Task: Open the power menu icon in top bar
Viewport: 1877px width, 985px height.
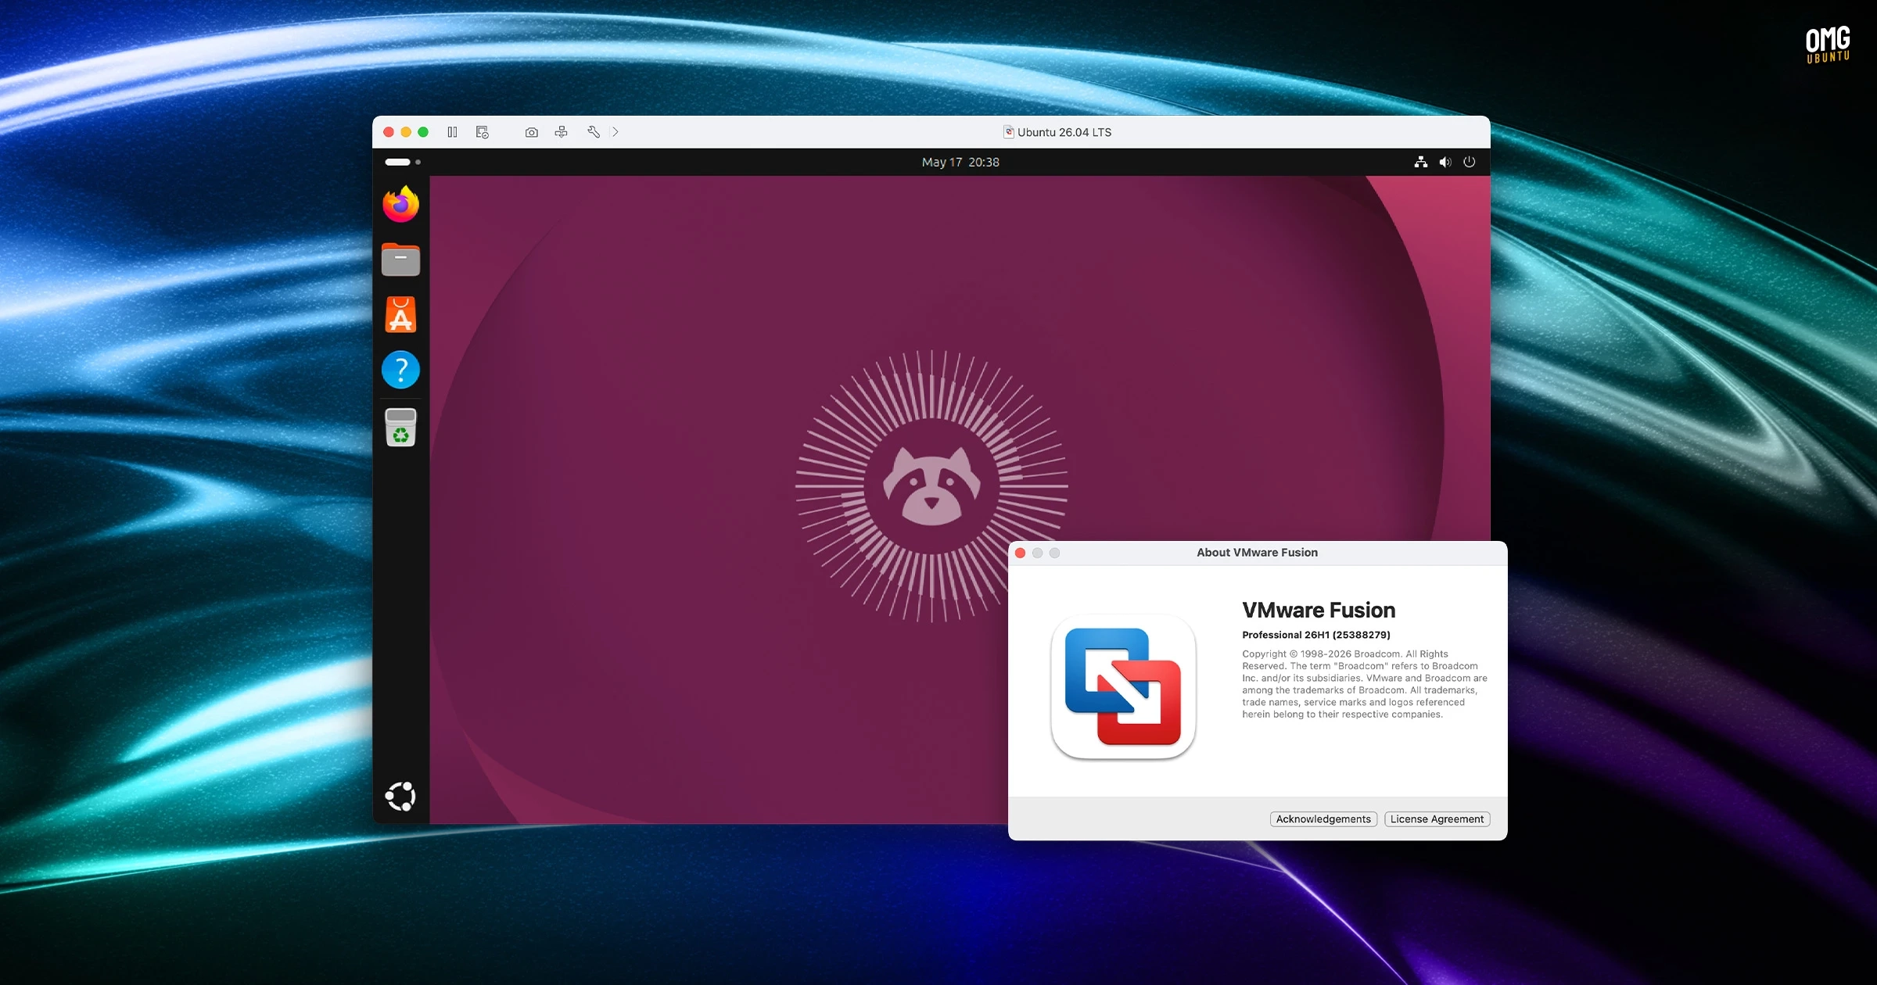Action: pyautogui.click(x=1470, y=162)
